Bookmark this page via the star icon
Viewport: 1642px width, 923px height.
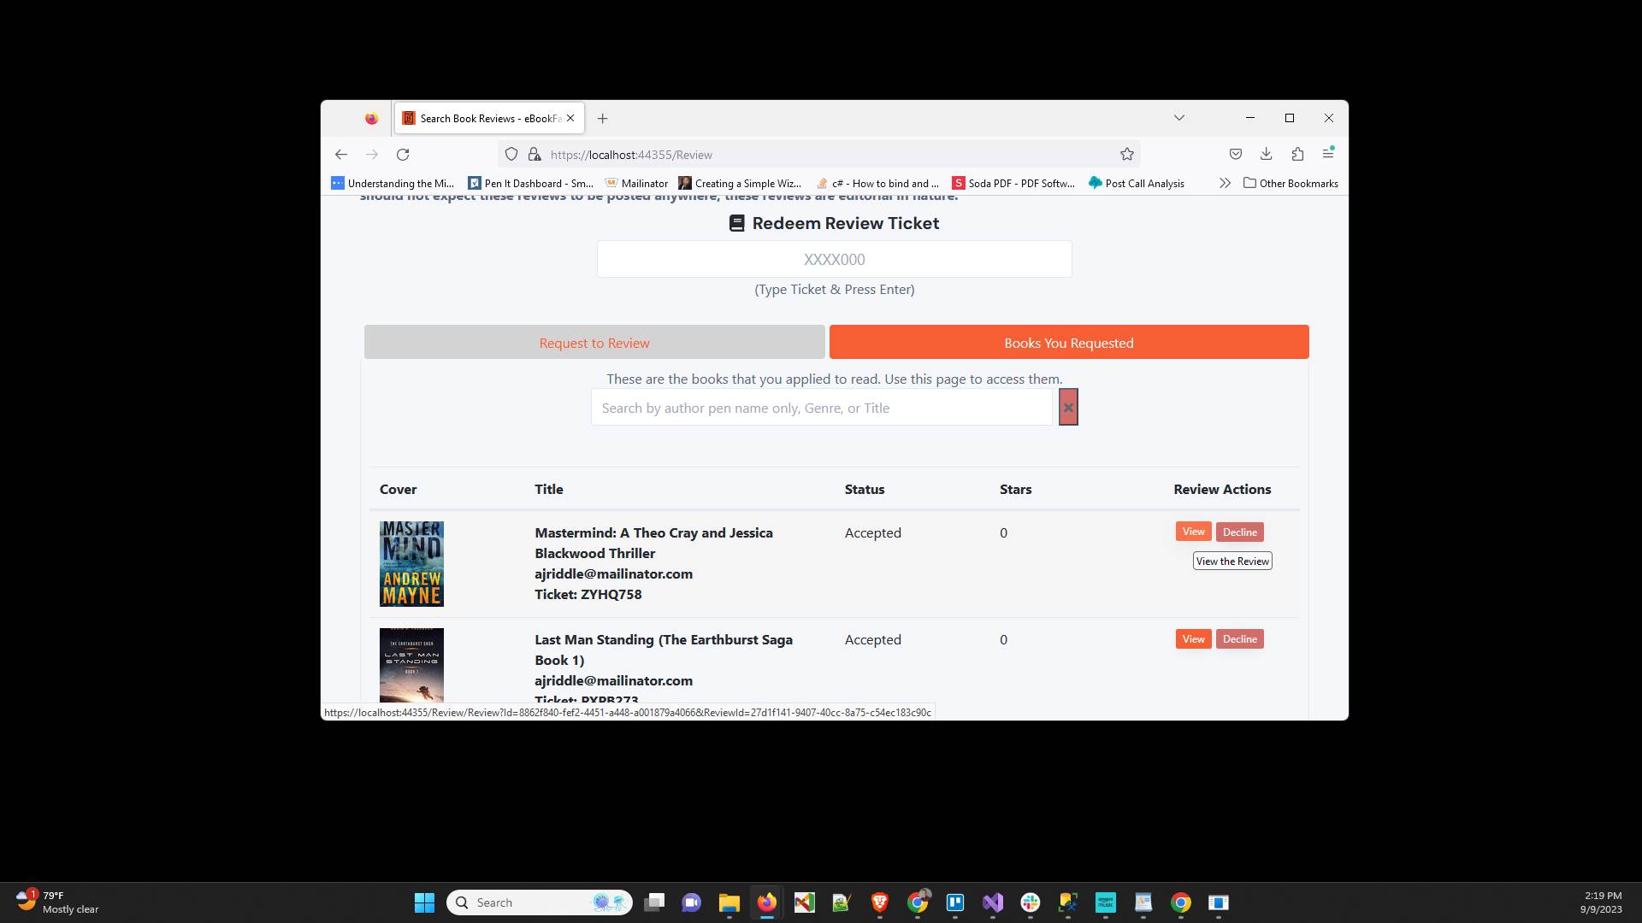(x=1126, y=155)
